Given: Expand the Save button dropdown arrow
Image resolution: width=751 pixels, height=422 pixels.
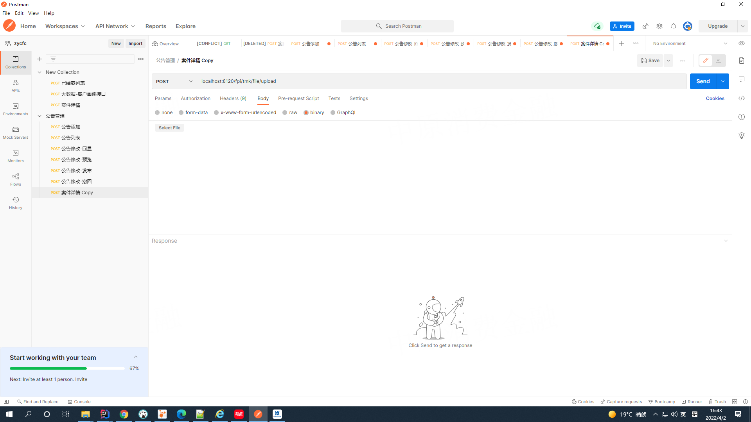Looking at the screenshot, I should click(x=668, y=60).
